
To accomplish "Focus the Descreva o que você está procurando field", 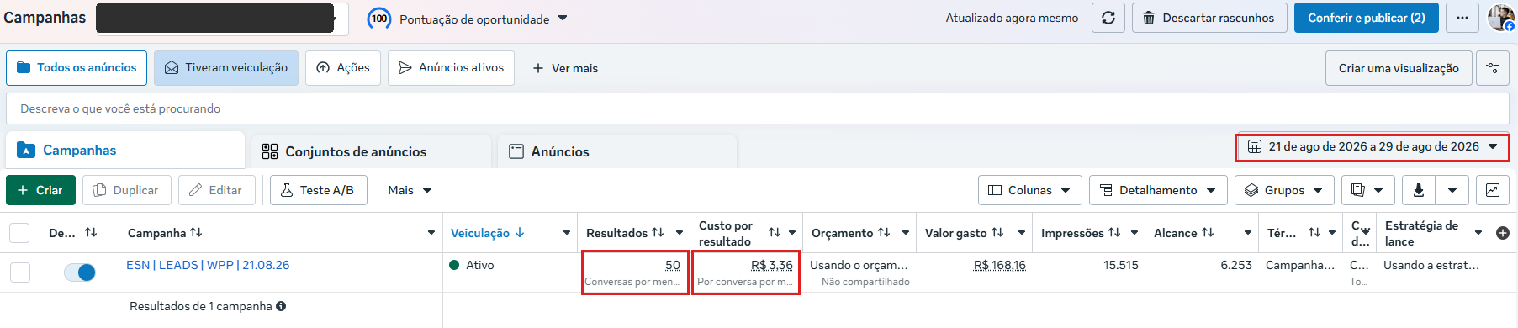I will tap(758, 108).
